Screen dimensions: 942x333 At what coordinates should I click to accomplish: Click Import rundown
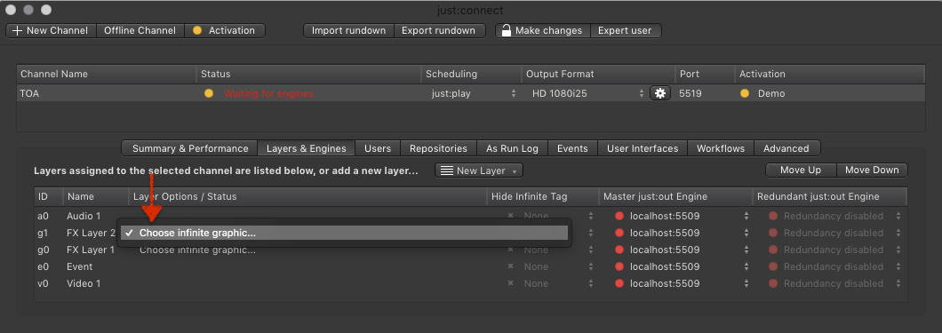click(x=348, y=30)
